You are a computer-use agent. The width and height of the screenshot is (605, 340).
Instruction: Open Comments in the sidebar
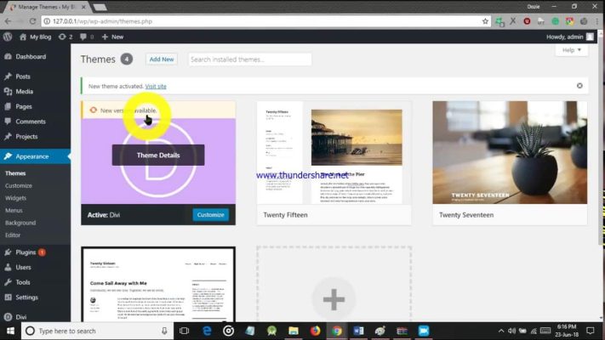coord(31,122)
